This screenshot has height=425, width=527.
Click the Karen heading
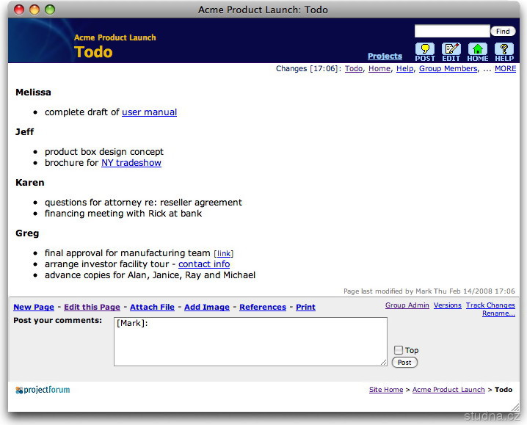[30, 183]
